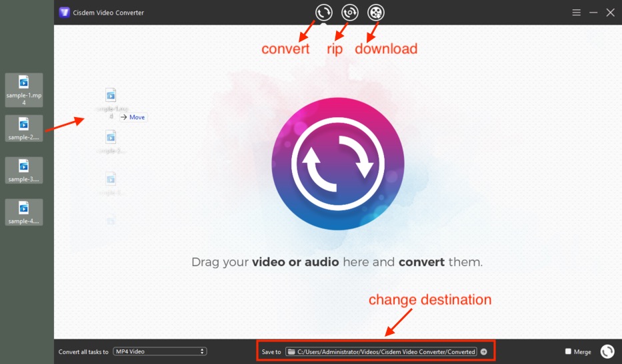The height and width of the screenshot is (364, 622).
Task: Start conversion with the bottom-right convert button
Action: coord(607,351)
